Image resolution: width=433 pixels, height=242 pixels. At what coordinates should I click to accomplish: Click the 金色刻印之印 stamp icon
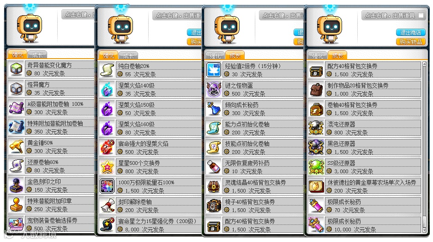pyautogui.click(x=16, y=185)
